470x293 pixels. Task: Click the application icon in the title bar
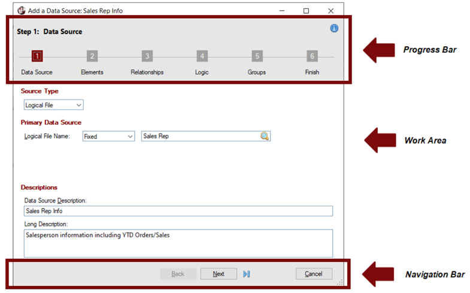tap(20, 11)
